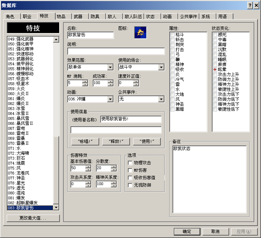The width and height of the screenshot is (261, 238).
Task: Click the 名称 field containing 敌我皆伤
Action: coord(91,35)
